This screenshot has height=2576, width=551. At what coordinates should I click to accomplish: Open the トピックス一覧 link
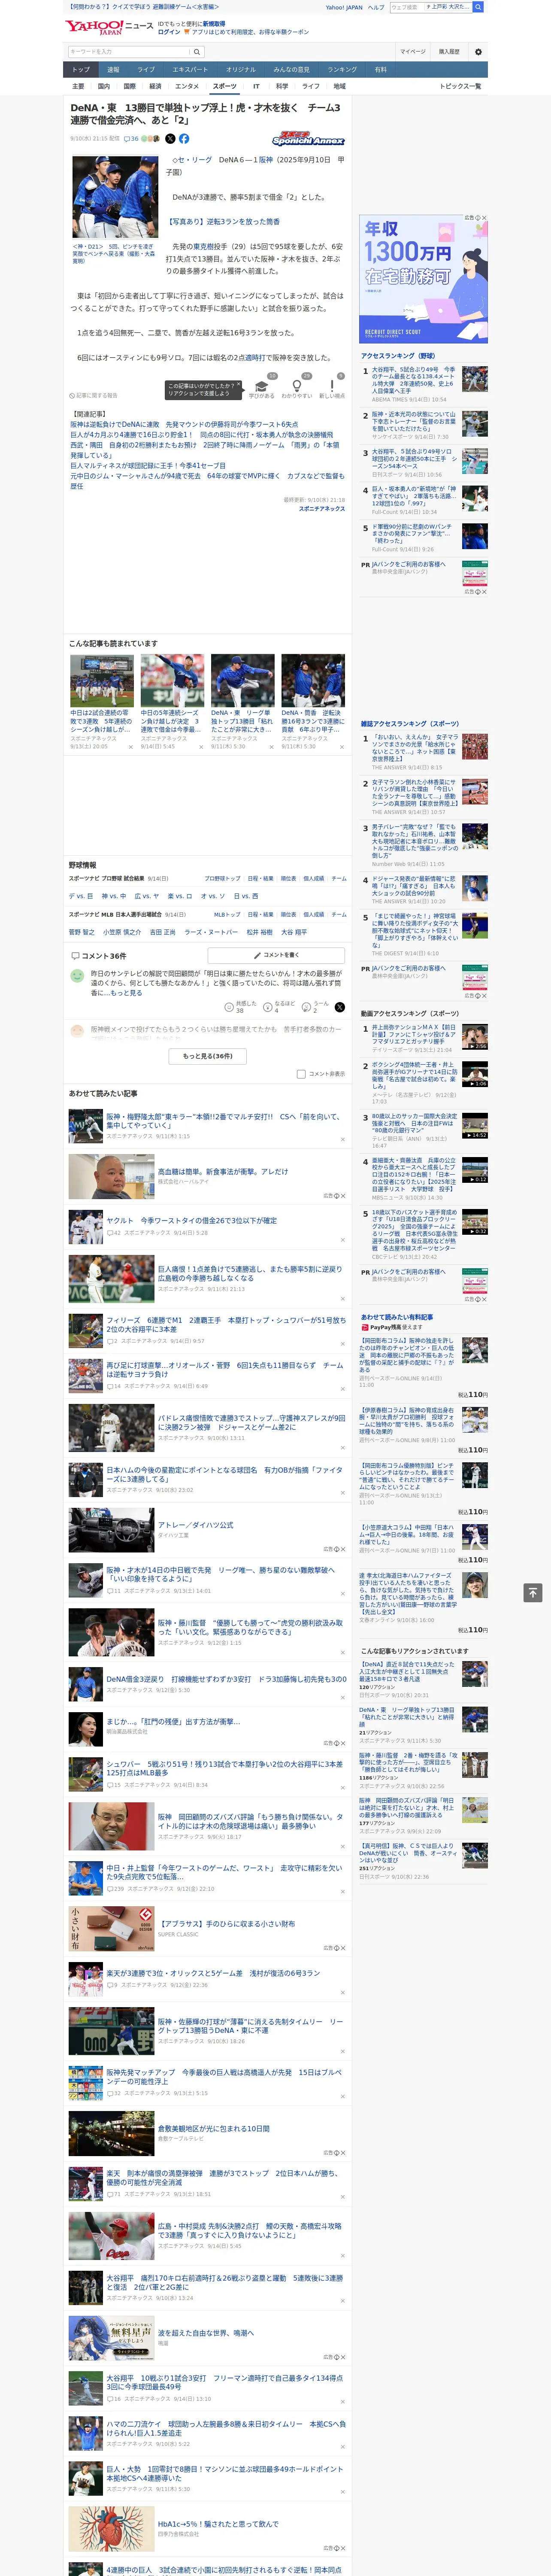point(460,86)
